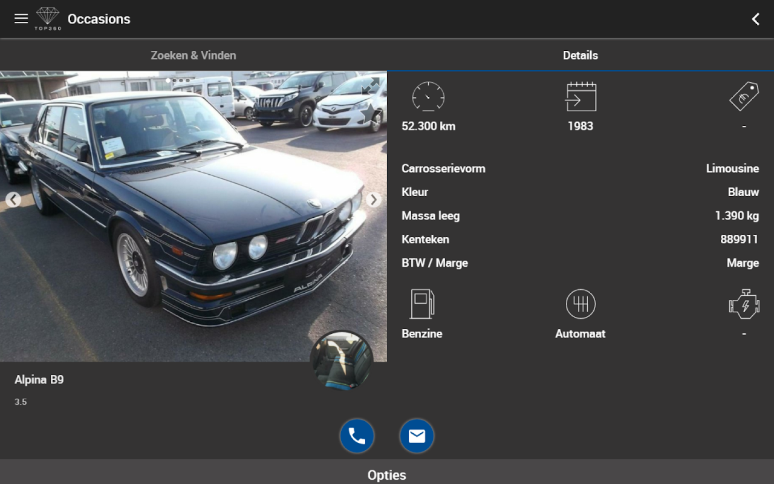Select the Details tab
The height and width of the screenshot is (484, 774).
click(x=580, y=55)
